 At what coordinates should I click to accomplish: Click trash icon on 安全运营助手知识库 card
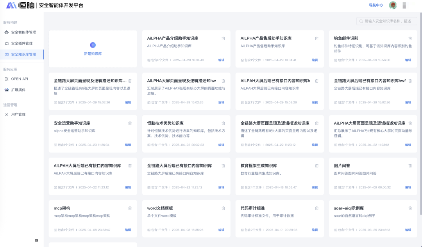coord(130,123)
